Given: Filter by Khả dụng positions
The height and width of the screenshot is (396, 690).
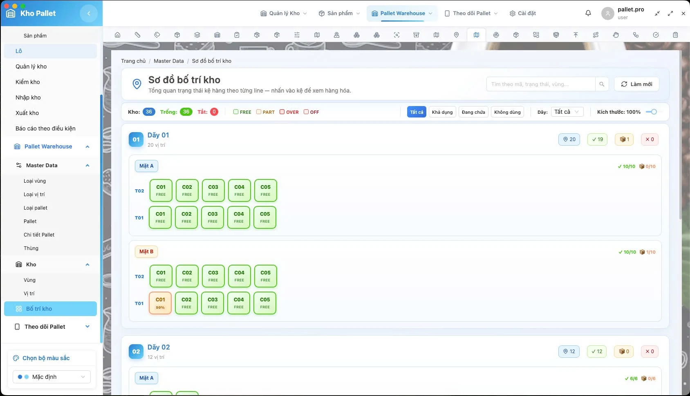Looking at the screenshot, I should click(442, 112).
